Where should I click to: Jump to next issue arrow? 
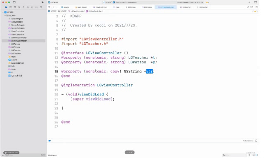(257, 11)
